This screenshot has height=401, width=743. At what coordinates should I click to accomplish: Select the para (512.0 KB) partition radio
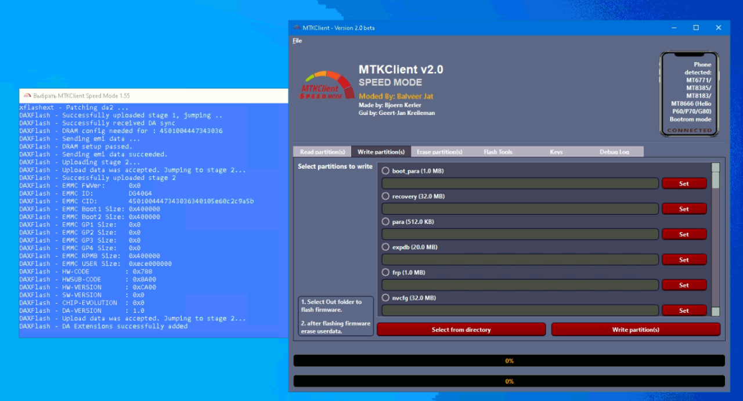click(385, 222)
